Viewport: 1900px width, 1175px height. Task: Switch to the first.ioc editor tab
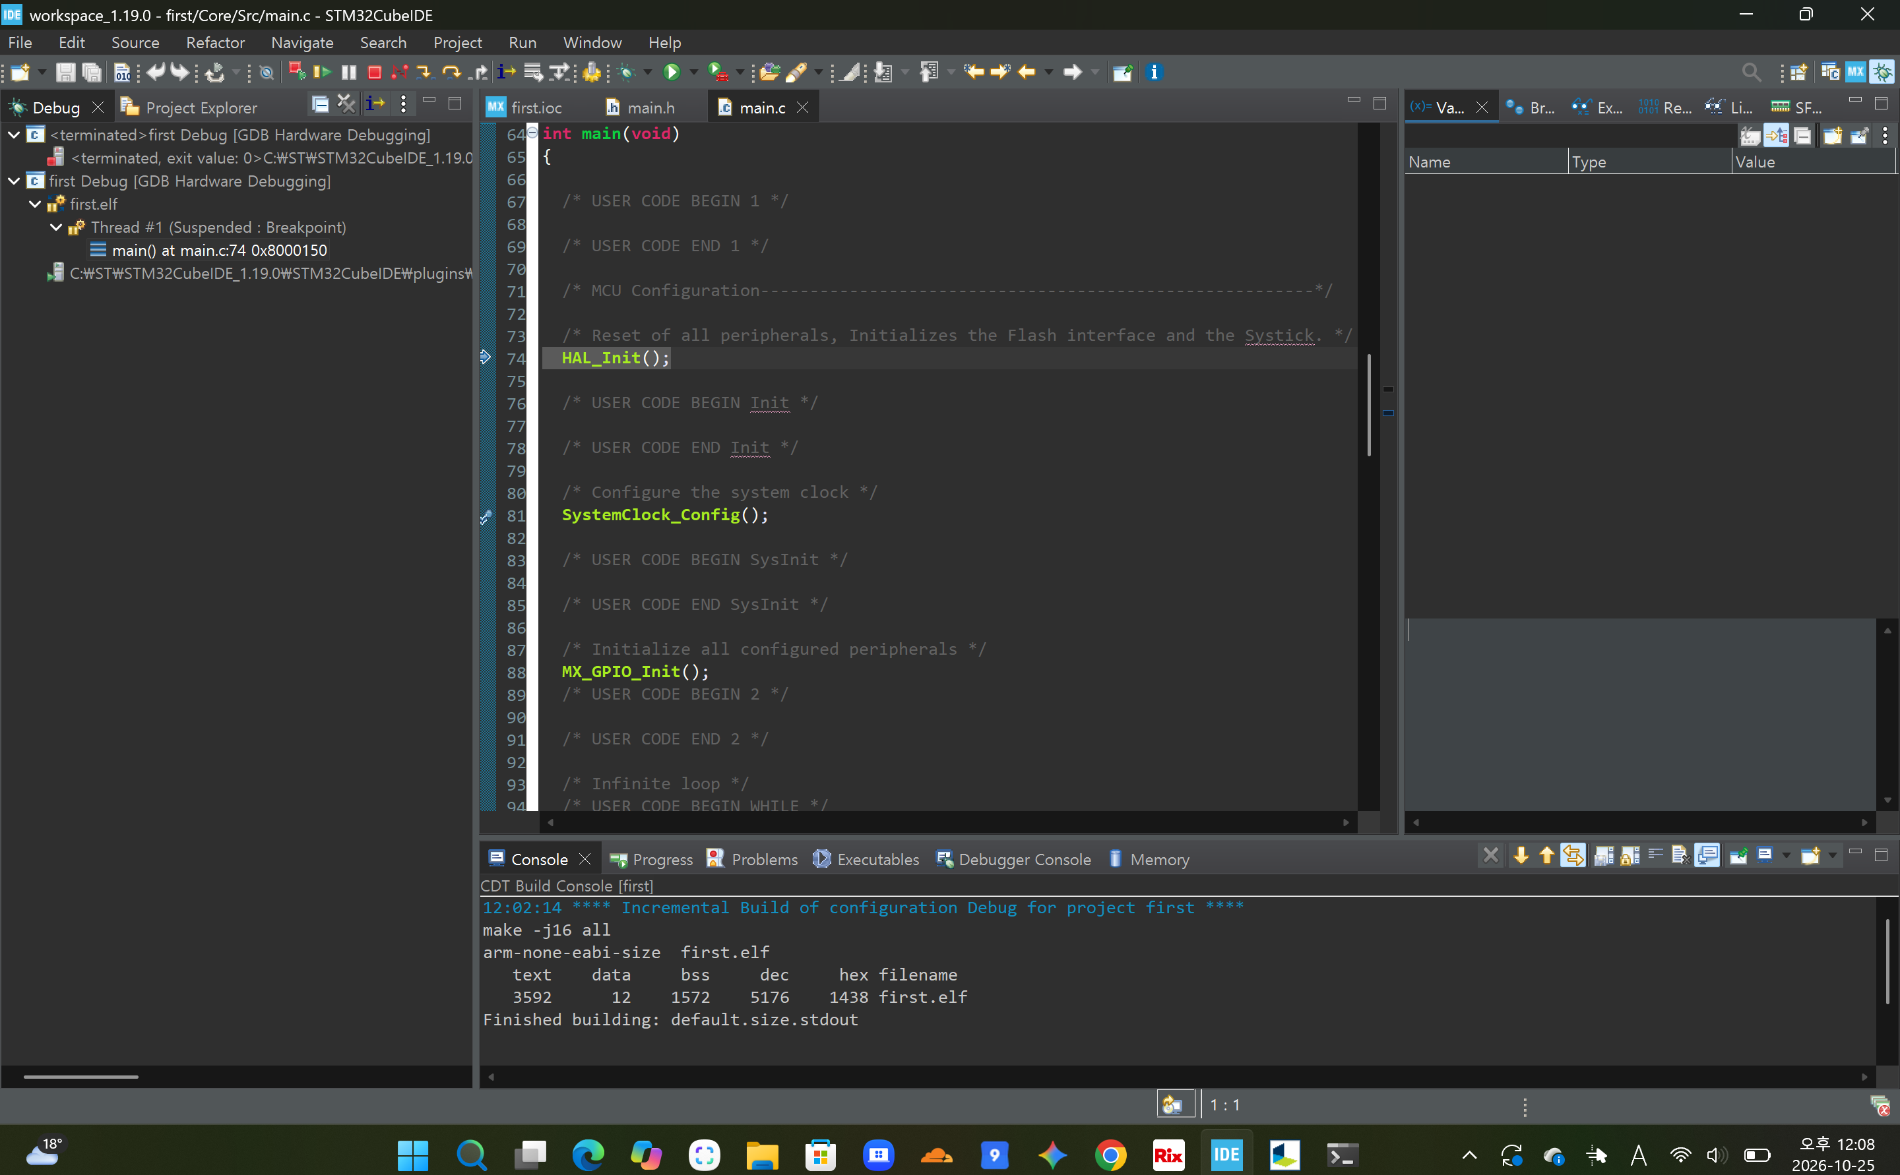point(524,107)
